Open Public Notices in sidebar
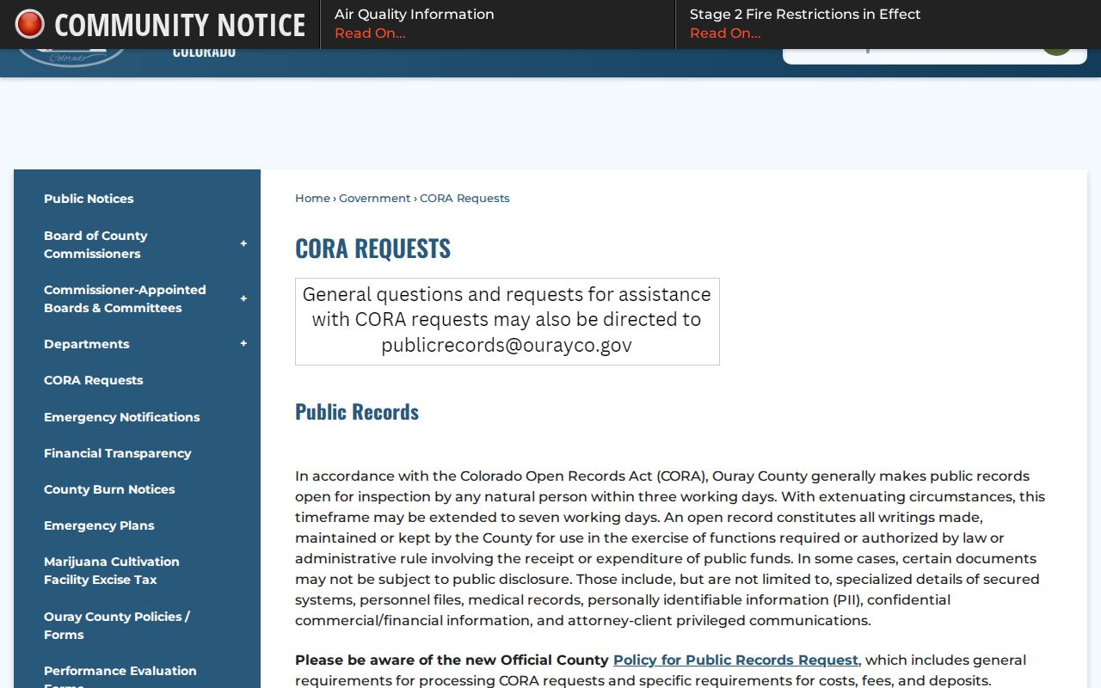 click(89, 199)
